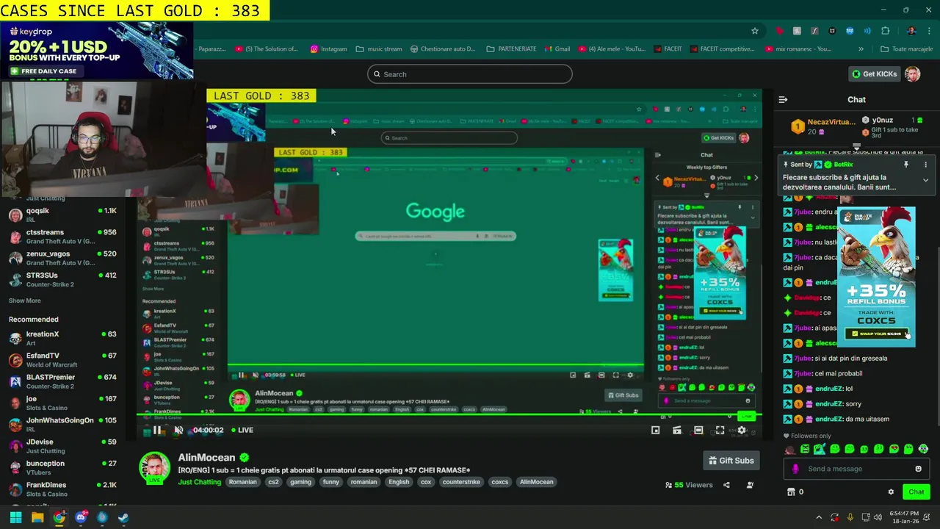Click the Get KICKs button

(875, 74)
